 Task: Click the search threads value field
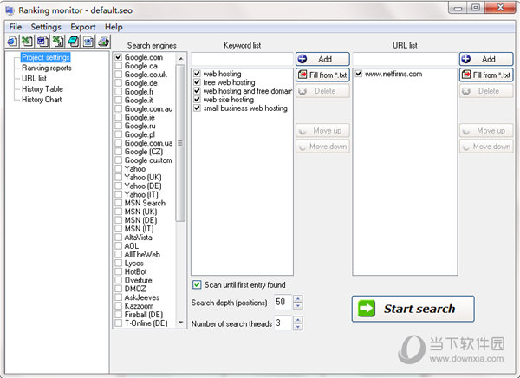coord(283,323)
